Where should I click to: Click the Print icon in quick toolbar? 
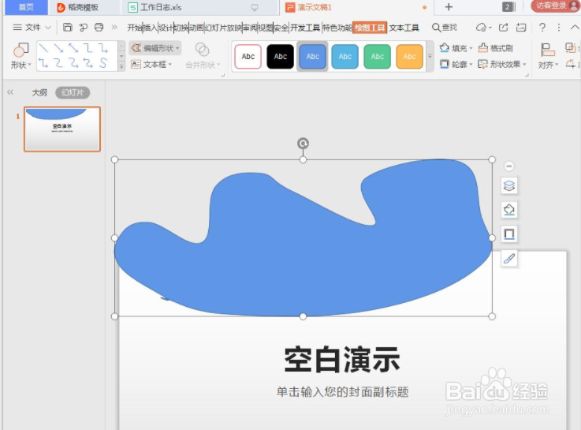click(x=99, y=27)
